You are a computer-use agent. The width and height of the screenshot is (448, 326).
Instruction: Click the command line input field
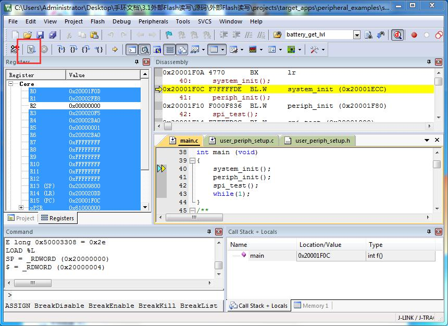(x=114, y=295)
